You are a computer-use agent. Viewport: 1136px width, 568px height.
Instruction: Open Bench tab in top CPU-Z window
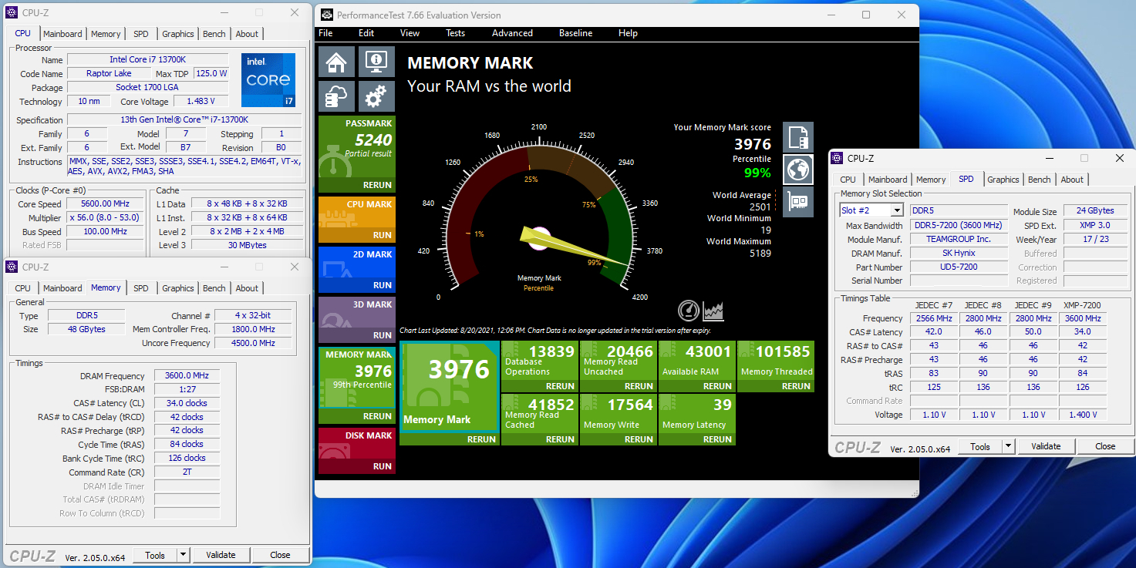(214, 34)
